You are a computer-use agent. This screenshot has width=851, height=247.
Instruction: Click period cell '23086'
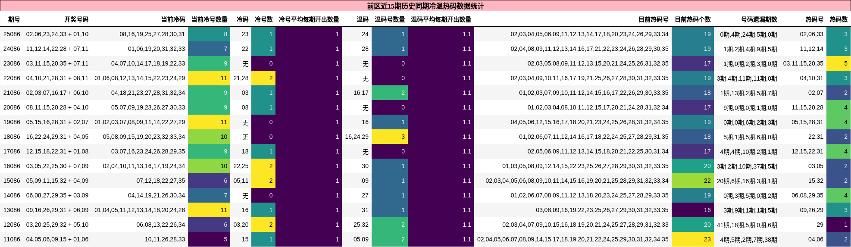12,63
